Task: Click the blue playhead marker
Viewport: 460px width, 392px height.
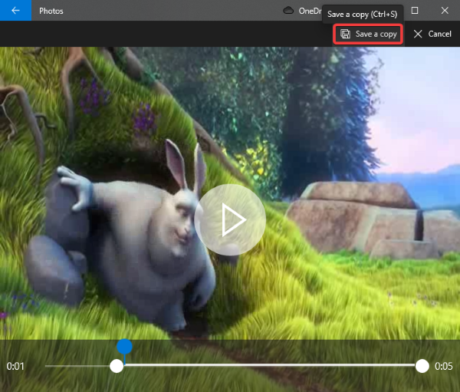Action: click(124, 347)
